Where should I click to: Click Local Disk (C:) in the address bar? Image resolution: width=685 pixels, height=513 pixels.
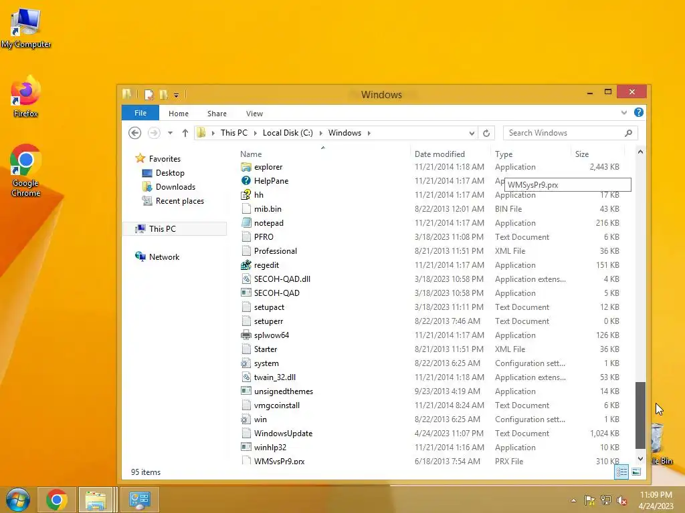288,133
